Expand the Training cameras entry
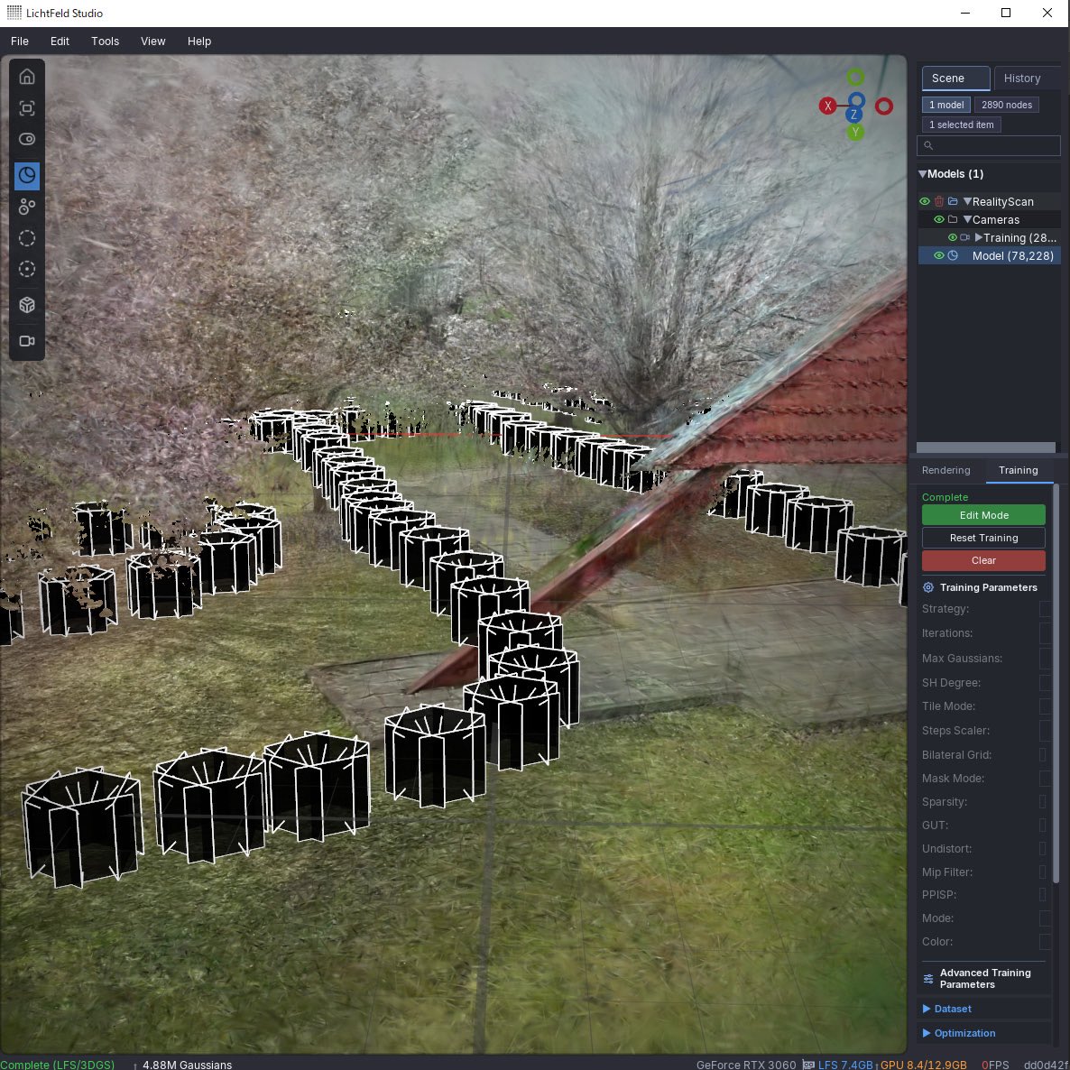Image resolution: width=1070 pixels, height=1070 pixels. coord(978,237)
